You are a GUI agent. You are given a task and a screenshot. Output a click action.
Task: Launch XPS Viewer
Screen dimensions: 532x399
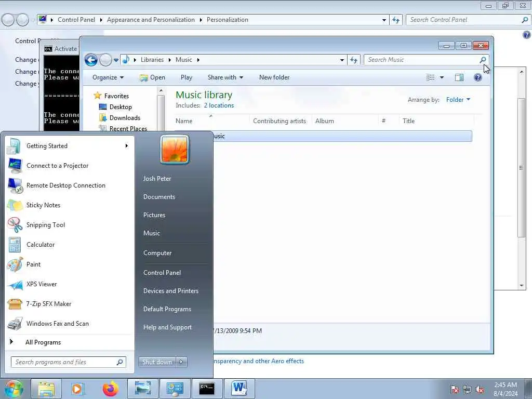70,284
